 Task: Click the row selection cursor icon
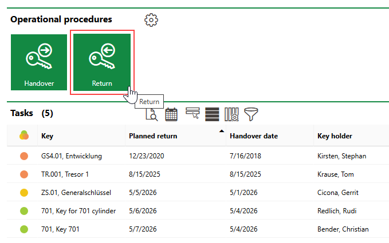coord(192,113)
